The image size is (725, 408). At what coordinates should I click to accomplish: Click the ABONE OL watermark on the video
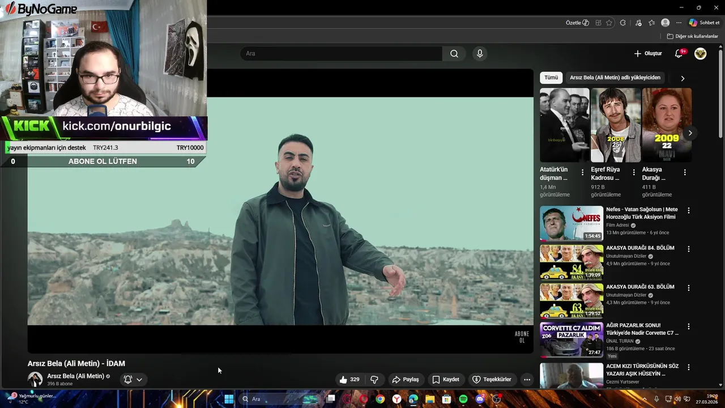(522, 337)
